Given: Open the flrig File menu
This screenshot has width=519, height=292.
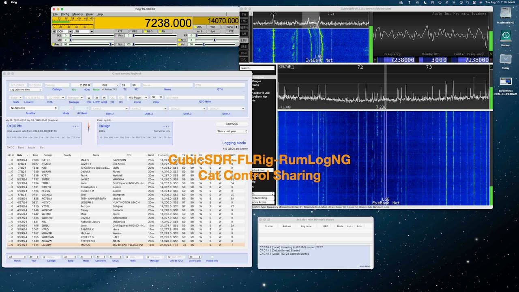Looking at the screenshot, I should click(x=55, y=14).
